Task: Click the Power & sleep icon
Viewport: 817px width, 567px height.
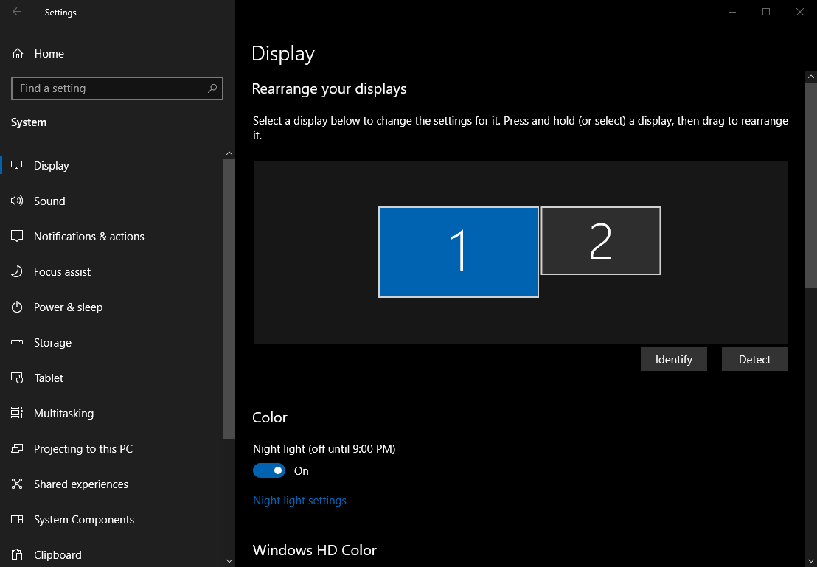Action: (17, 307)
